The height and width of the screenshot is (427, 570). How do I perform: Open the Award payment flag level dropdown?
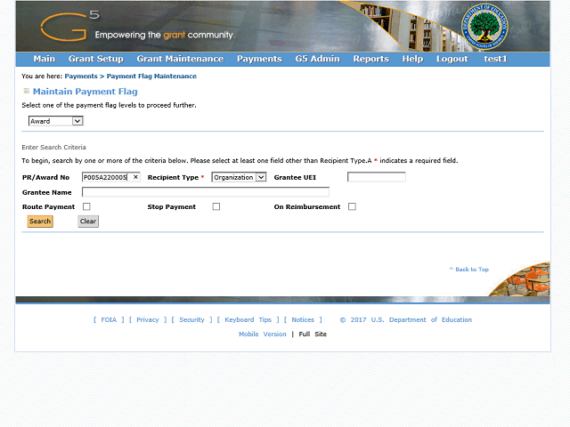tap(56, 121)
